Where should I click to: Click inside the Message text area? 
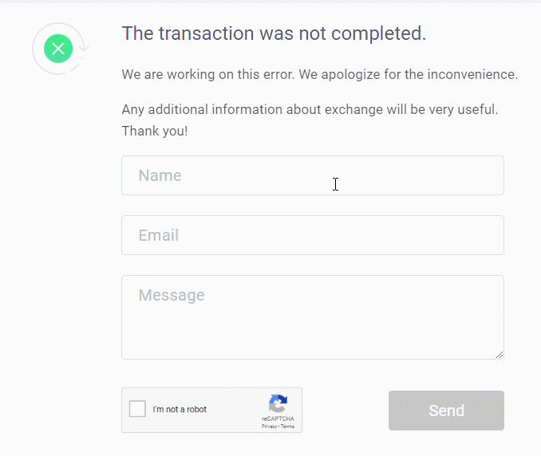pos(313,317)
